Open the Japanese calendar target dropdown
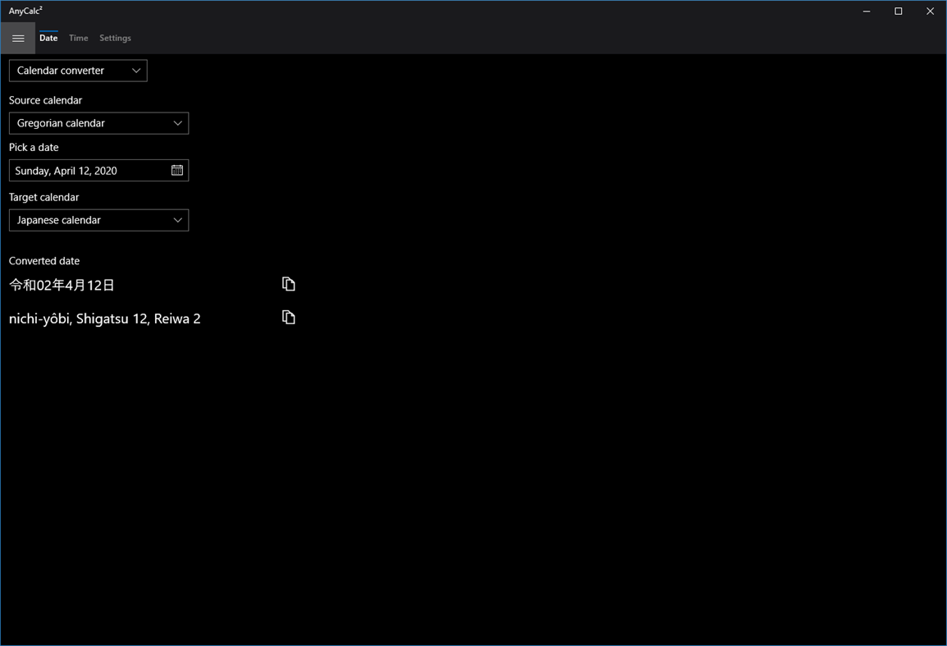947x646 pixels. (98, 220)
